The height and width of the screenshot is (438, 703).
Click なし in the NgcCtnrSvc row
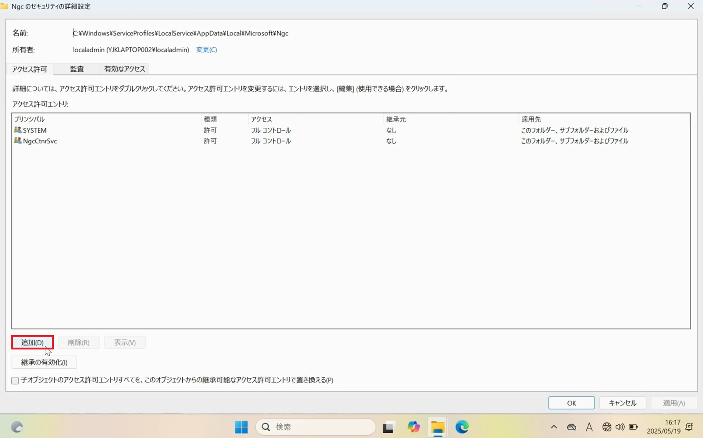click(x=391, y=141)
